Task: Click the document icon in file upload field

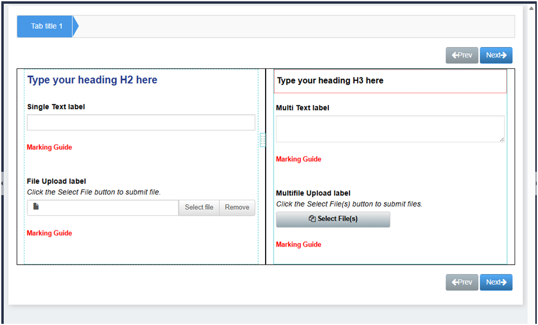Action: point(36,207)
